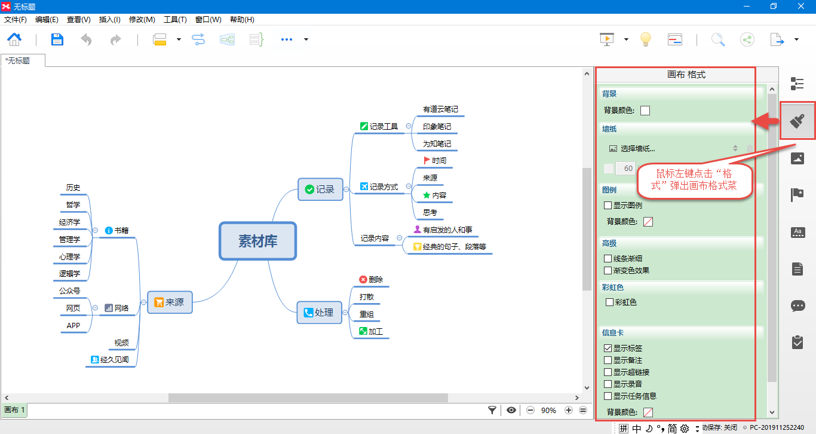Click the zoom in plus button

[568, 410]
